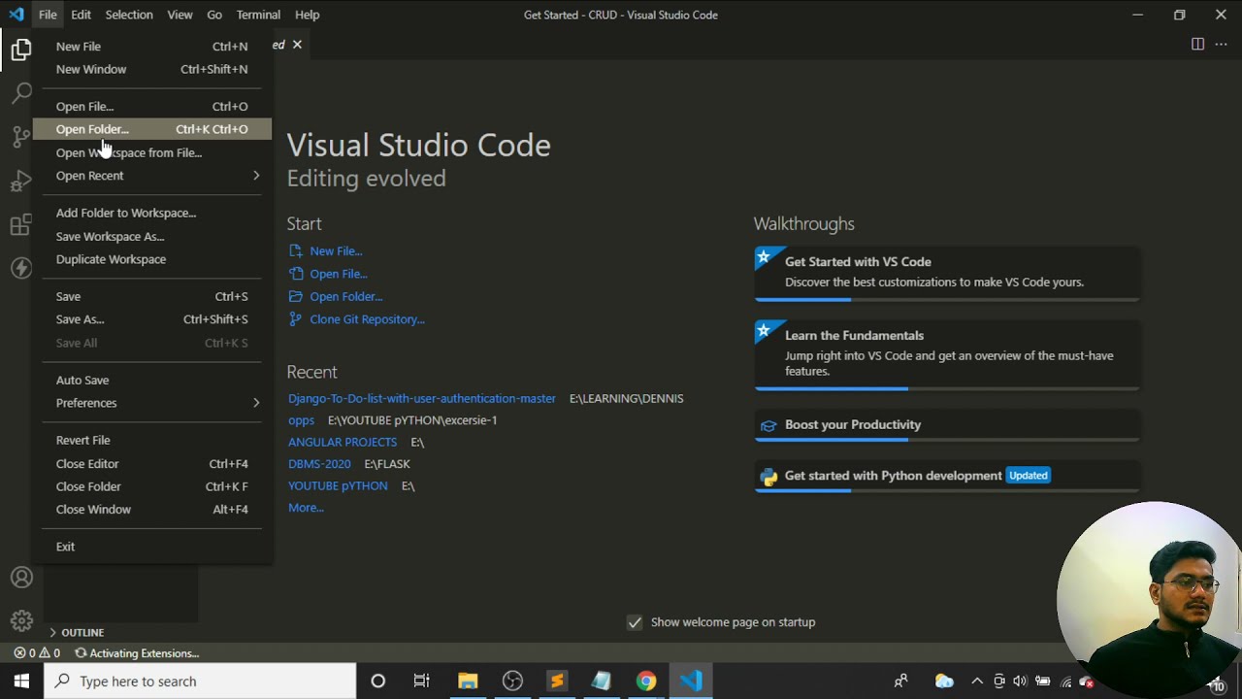Click New File... link under Start
1242x699 pixels.
click(325, 250)
